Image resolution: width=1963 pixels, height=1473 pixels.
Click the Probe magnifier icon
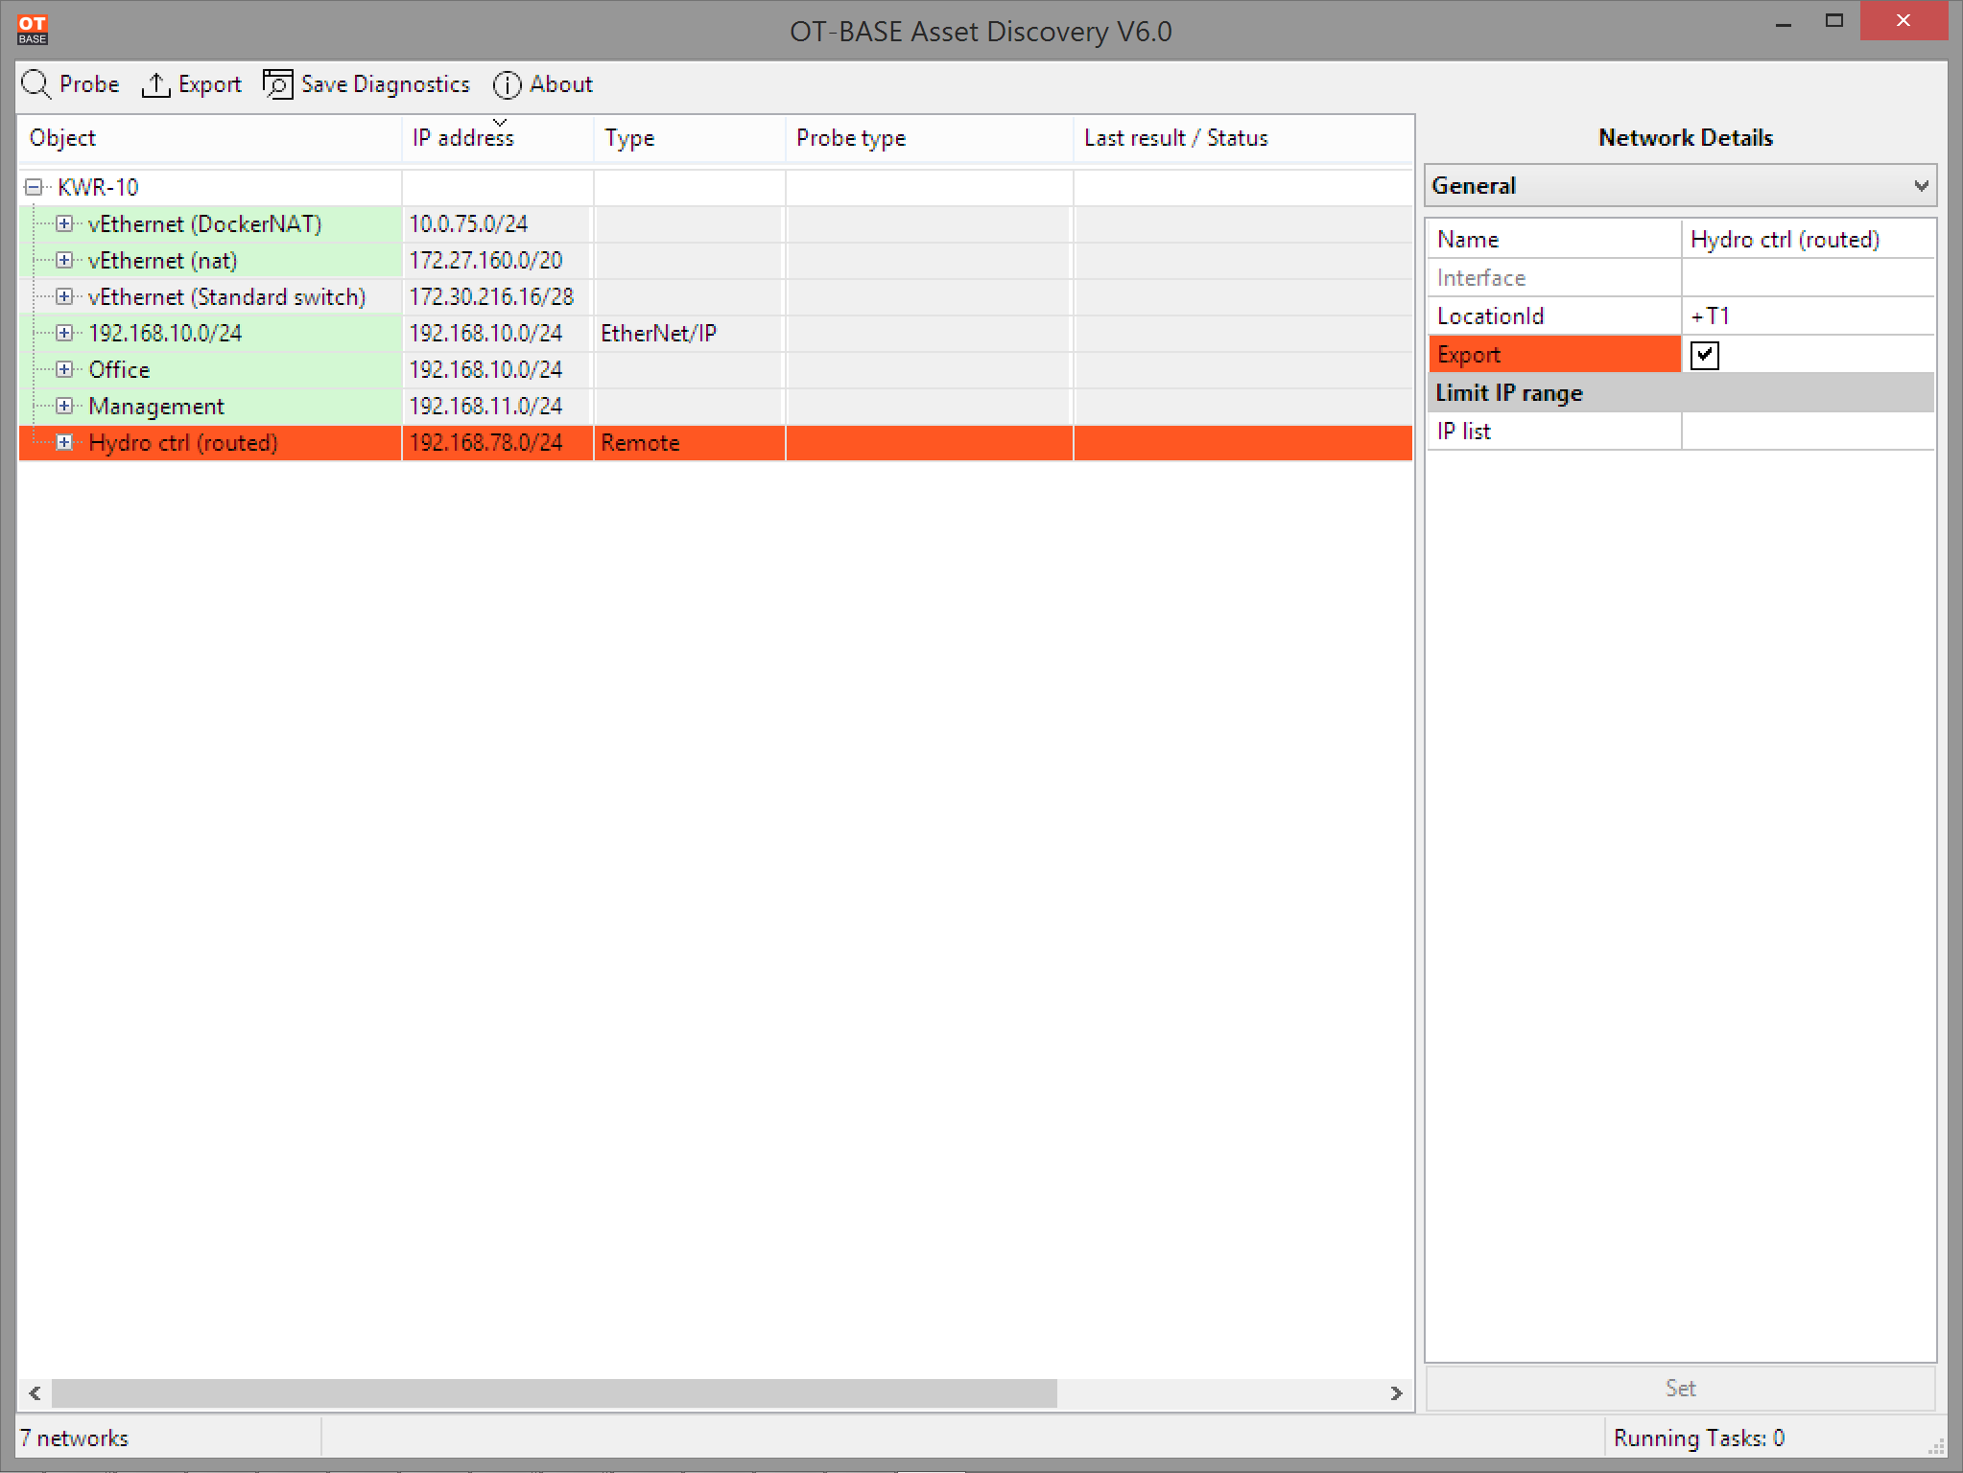[36, 84]
